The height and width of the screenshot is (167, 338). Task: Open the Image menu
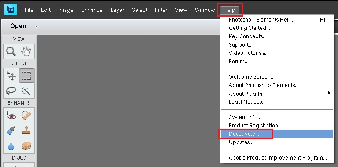coord(66,10)
